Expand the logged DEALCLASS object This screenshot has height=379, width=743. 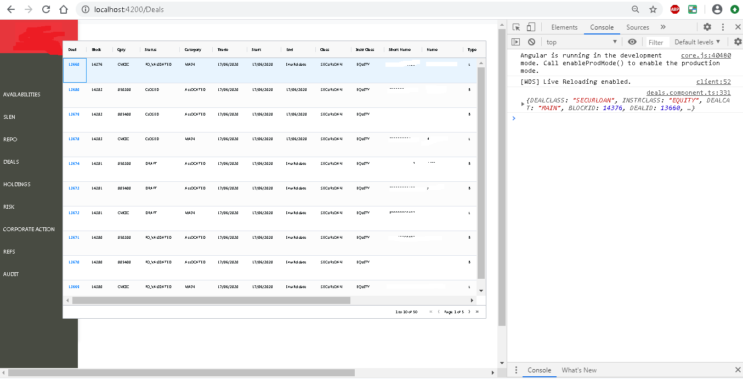tap(523, 104)
